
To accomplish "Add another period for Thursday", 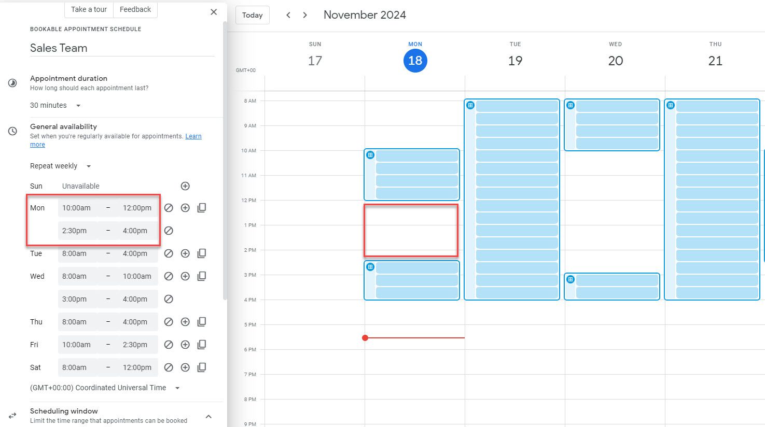I will (x=185, y=322).
